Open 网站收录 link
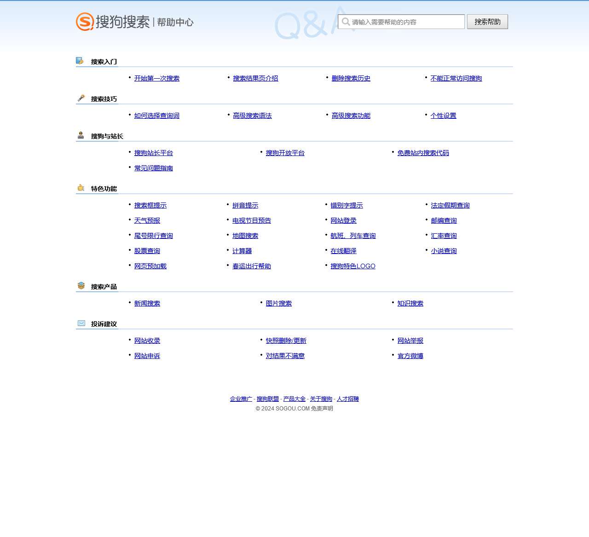 (147, 341)
